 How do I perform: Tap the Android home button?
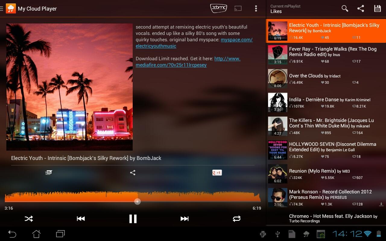[36, 234]
